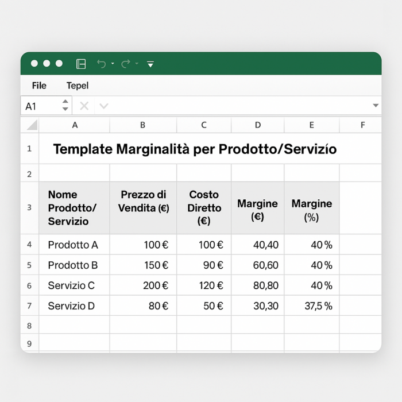Select column F header
This screenshot has height=402, width=402.
(361, 125)
